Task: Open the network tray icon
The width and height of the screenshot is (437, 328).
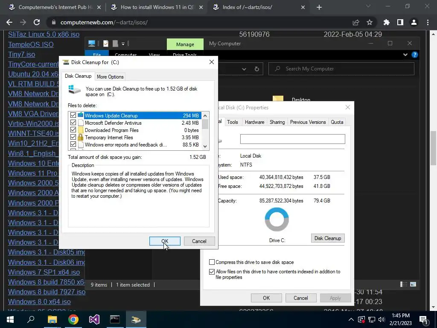Action: pyautogui.click(x=372, y=319)
